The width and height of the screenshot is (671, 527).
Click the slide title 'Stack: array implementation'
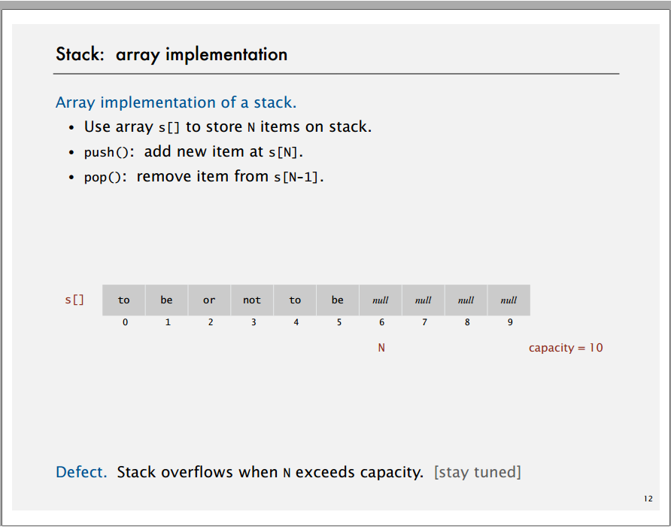click(172, 54)
